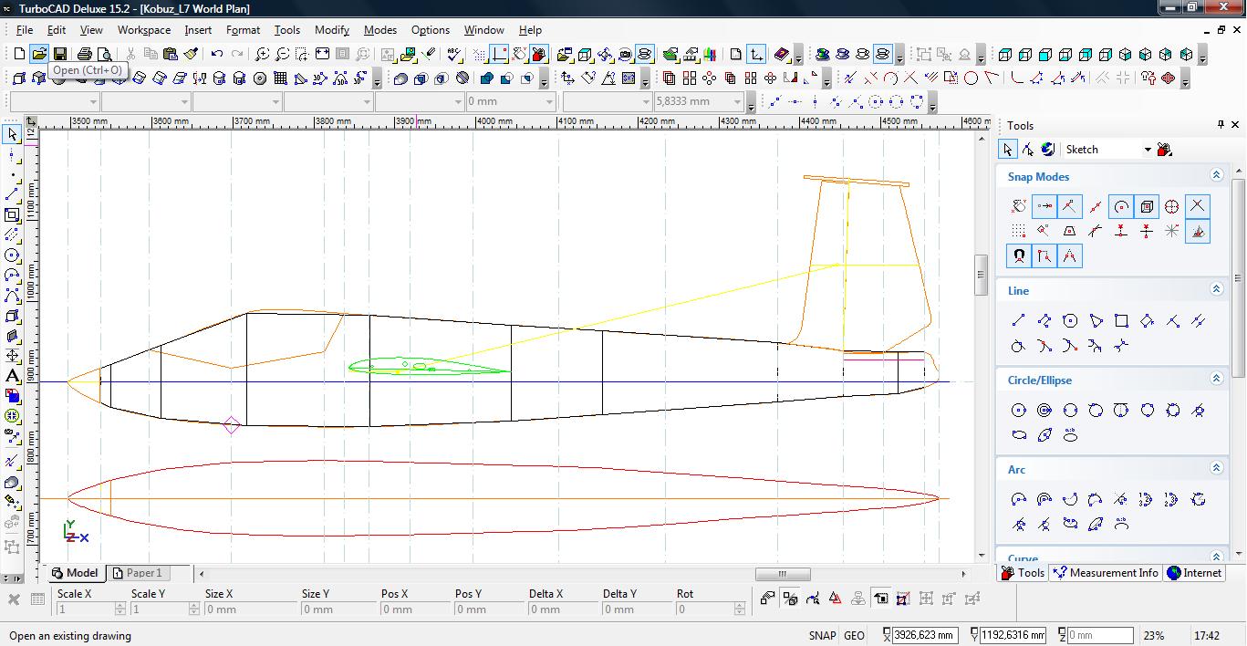Open the first empty property combo box
1247x646 pixels.
click(55, 101)
